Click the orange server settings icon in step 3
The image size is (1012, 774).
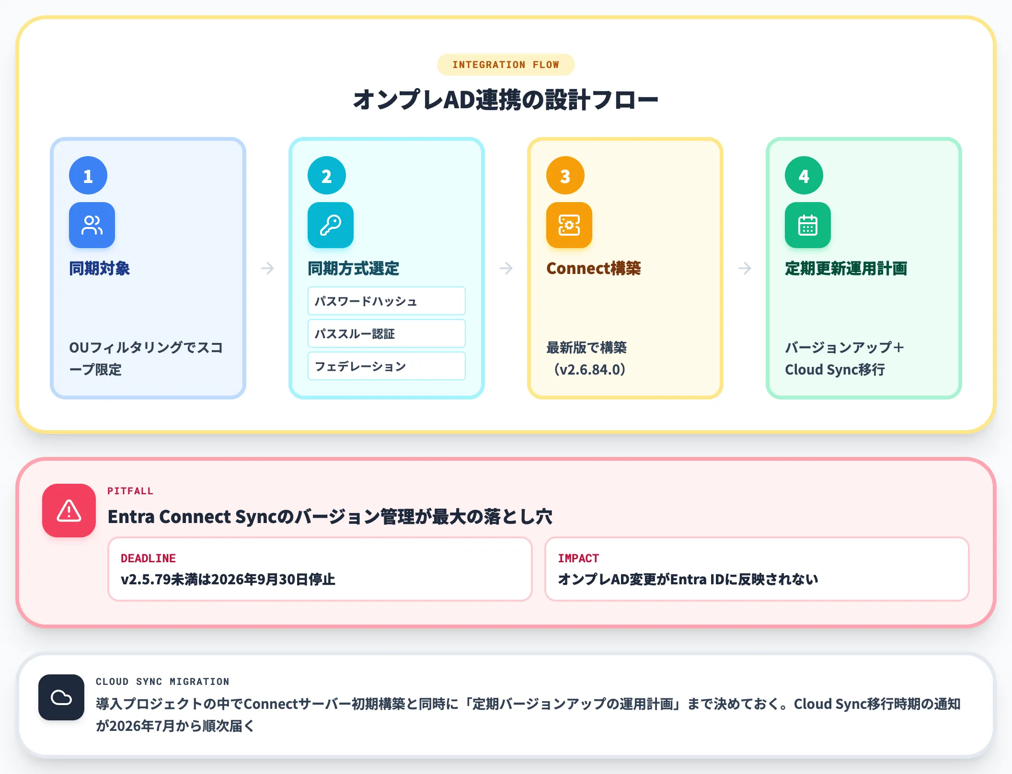coord(569,225)
